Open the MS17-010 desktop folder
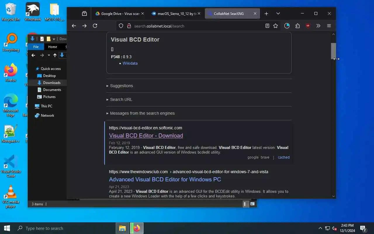The width and height of the screenshot is (374, 234). click(54, 12)
